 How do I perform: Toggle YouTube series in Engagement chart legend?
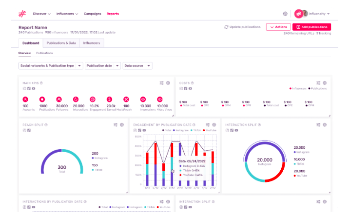coord(208,130)
